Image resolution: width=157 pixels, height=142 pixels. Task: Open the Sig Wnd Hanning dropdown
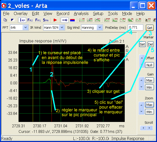[x=92, y=27]
